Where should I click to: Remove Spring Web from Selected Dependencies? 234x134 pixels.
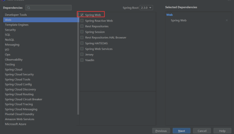pos(227,20)
